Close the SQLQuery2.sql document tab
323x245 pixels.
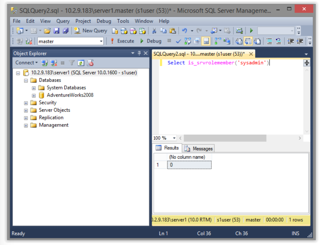(x=251, y=54)
